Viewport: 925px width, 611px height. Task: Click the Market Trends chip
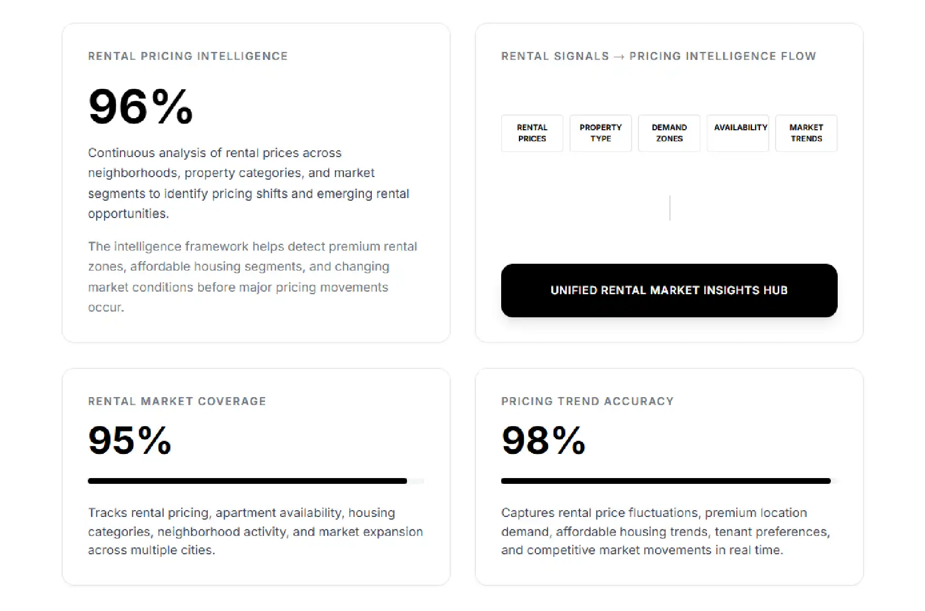[806, 133]
